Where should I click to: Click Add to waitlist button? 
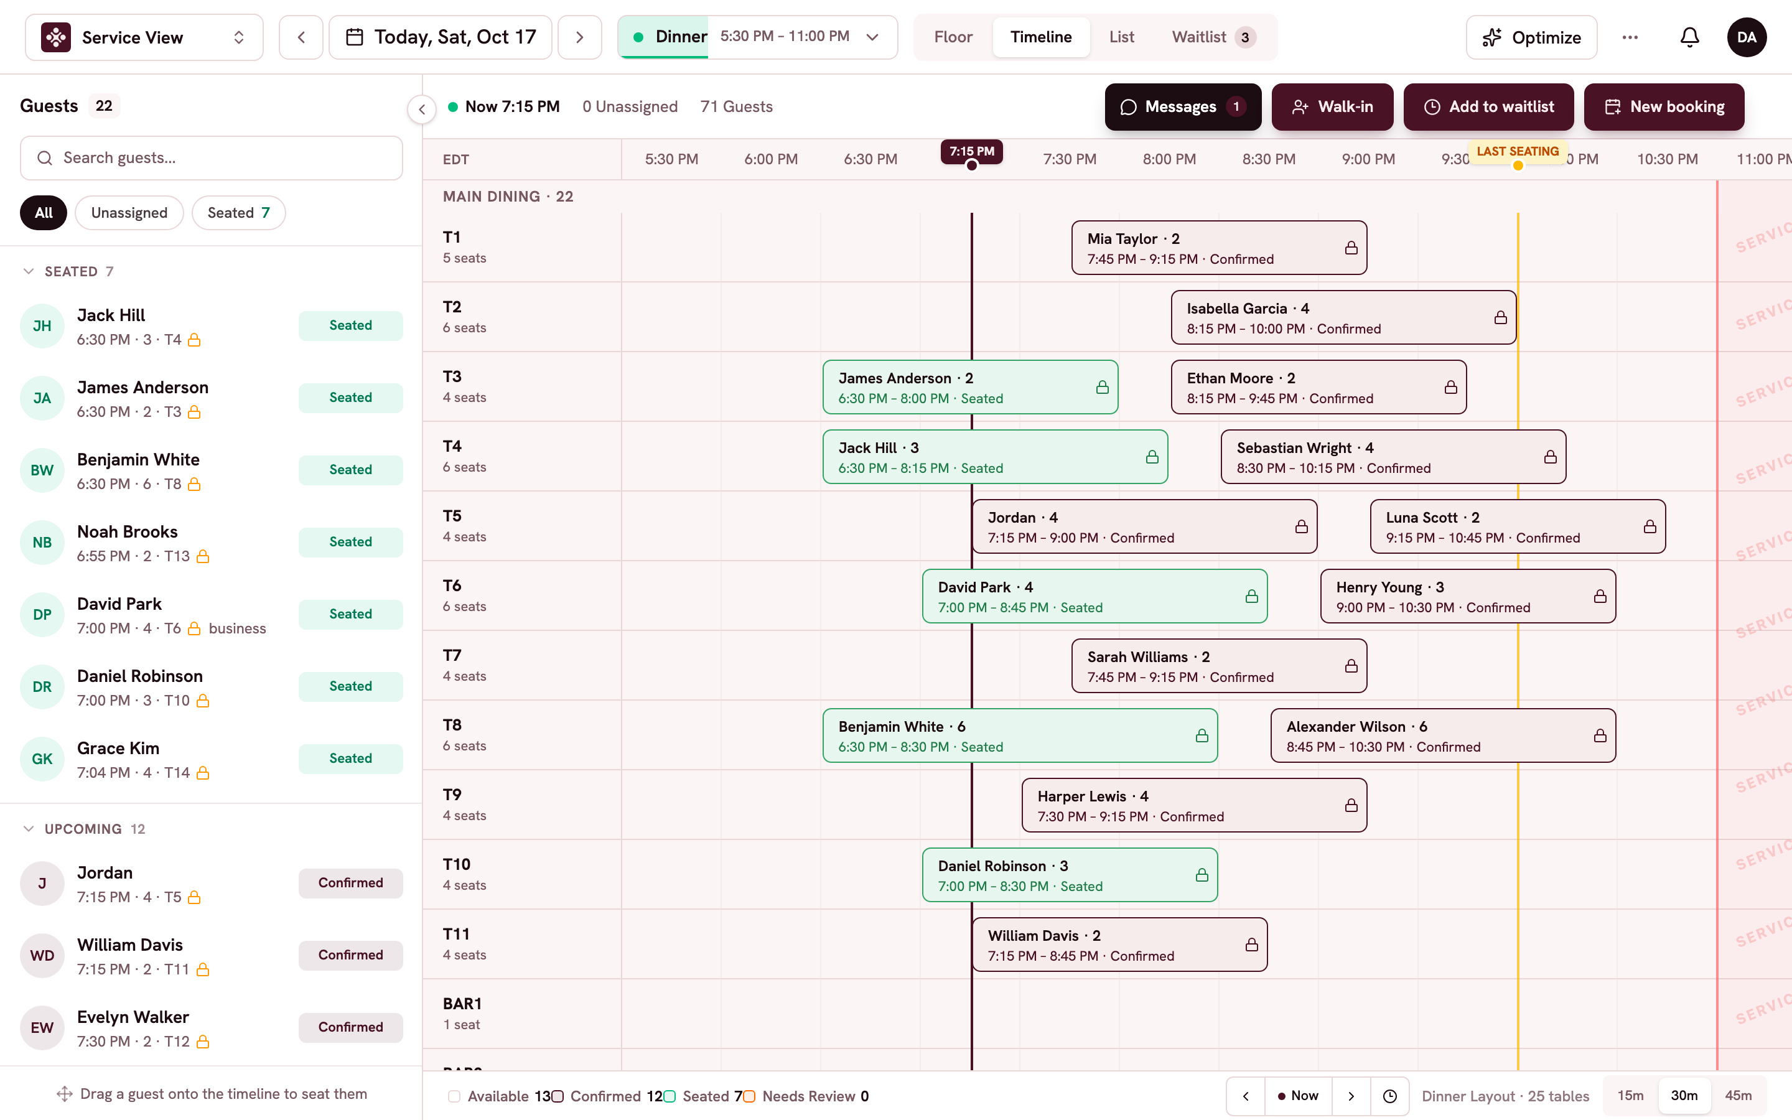[1488, 106]
